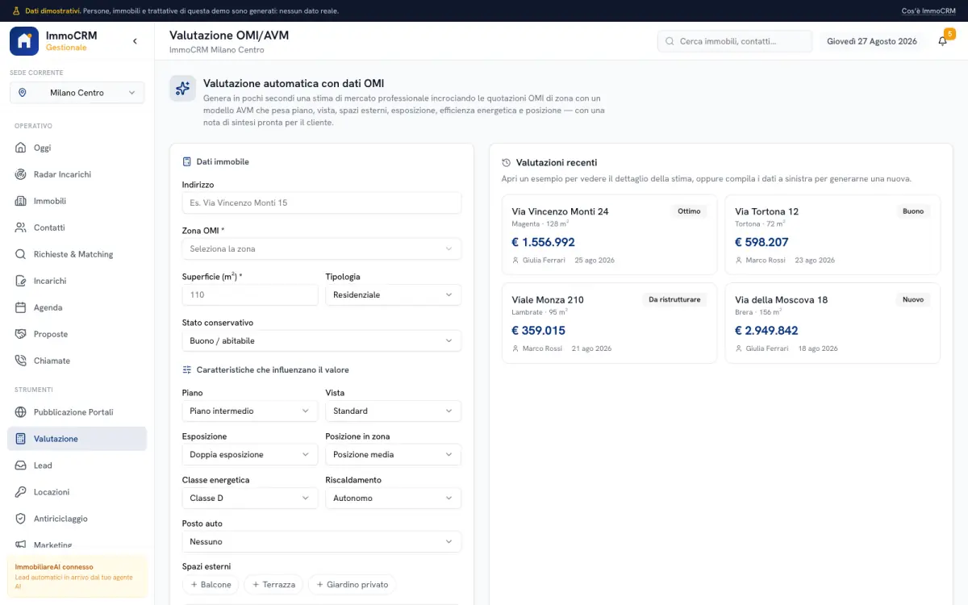Click the ImmobiliareAI connesso notice

point(77,577)
